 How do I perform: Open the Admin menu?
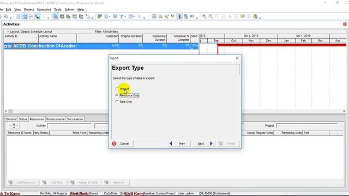pos(69,10)
